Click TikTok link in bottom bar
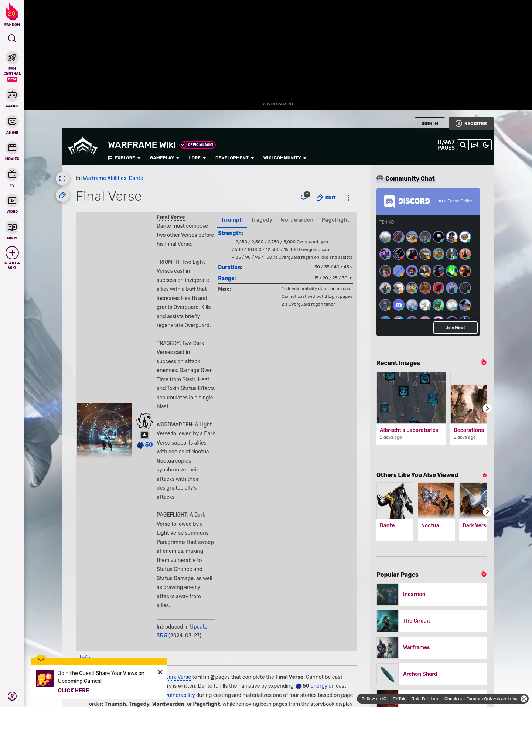Viewport: 532px width, 739px height. pyautogui.click(x=399, y=699)
